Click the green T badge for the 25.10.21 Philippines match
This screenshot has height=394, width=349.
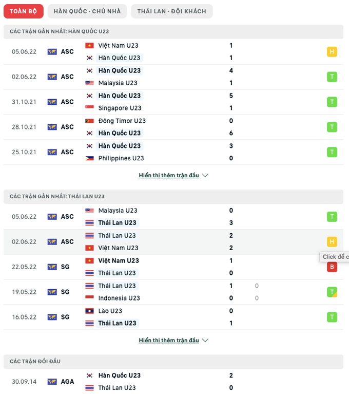[332, 152]
